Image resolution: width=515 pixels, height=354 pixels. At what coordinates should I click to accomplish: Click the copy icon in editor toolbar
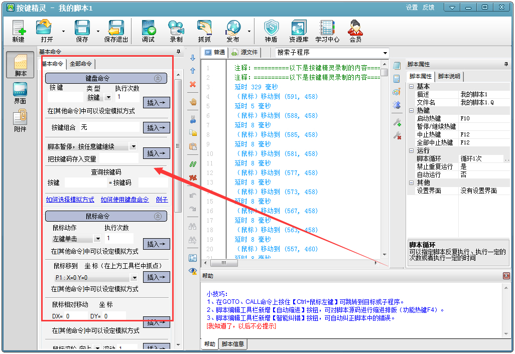[x=193, y=132]
